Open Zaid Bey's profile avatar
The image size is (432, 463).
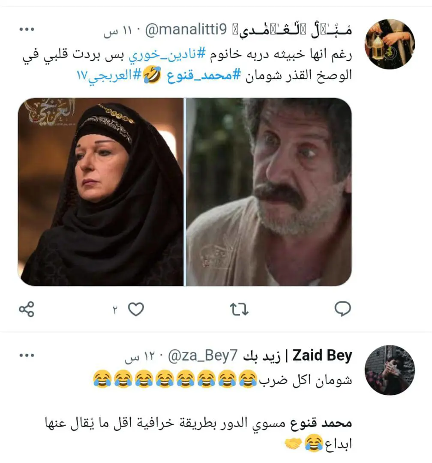click(390, 370)
